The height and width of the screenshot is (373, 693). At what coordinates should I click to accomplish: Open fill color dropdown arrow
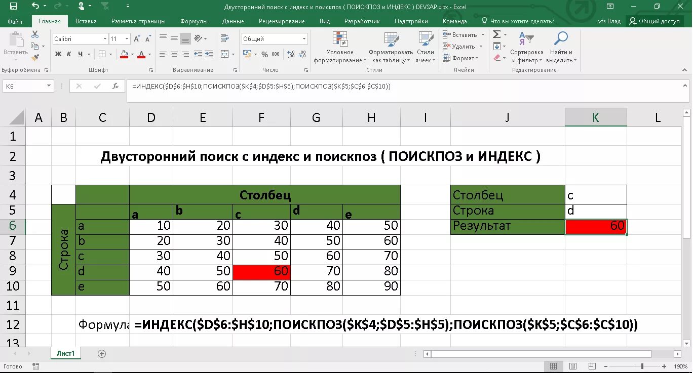[132, 54]
